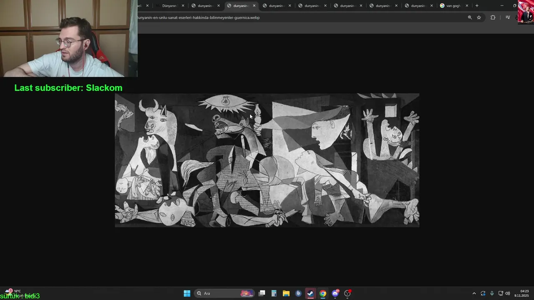
Task: Click the microphone tray icon
Action: 492,293
